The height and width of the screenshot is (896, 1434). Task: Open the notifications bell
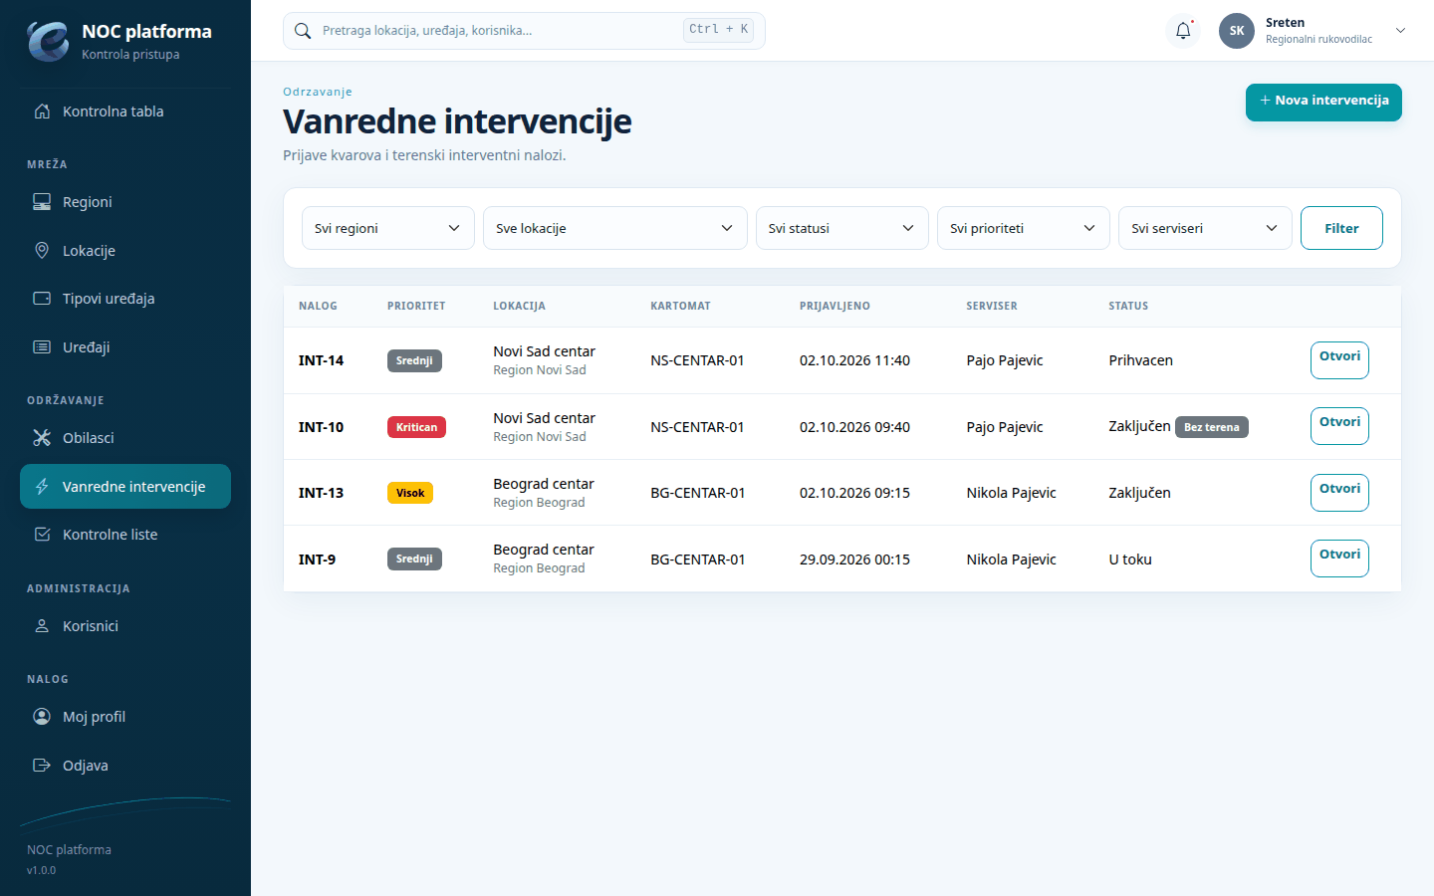pos(1183,31)
